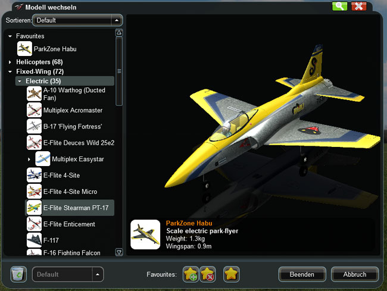Viewport: 387px width, 291px height.
Task: Click the F-117 thumbnail icon
Action: (34, 240)
